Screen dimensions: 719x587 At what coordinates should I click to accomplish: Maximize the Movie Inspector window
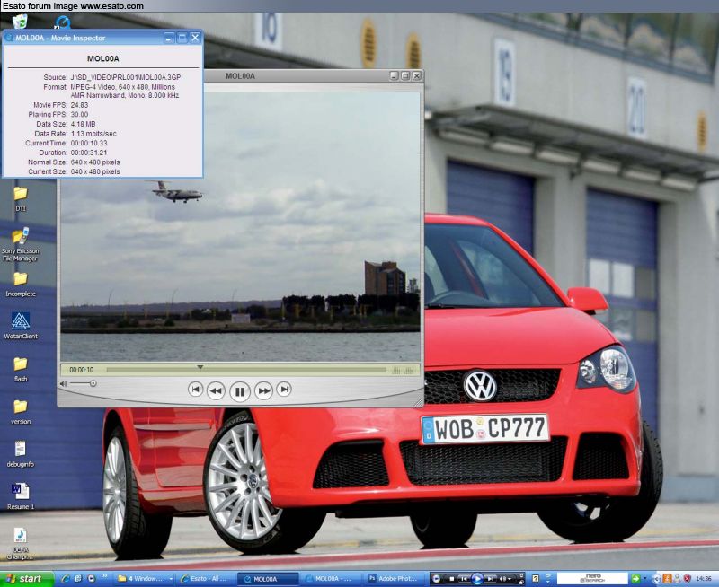pyautogui.click(x=182, y=38)
